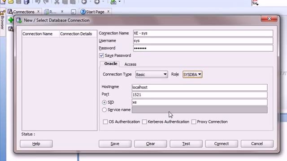Click the Password input field
This screenshot has height=161, width=287.
[203, 48]
